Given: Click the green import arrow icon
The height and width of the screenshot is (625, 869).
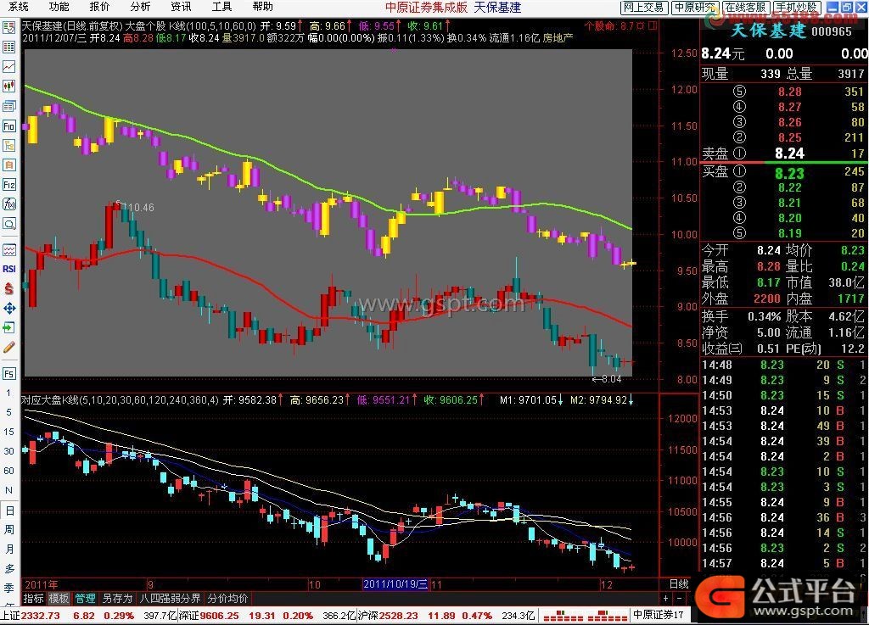Looking at the screenshot, I should click(8, 327).
